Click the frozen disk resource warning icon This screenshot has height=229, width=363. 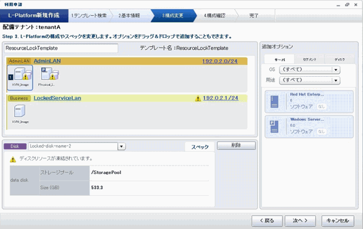click(x=13, y=160)
